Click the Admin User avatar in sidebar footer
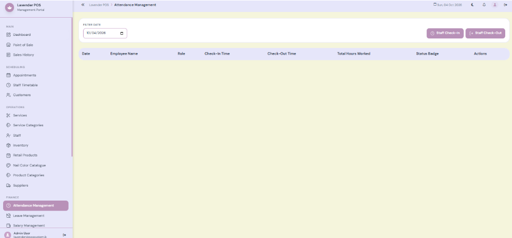Viewport: 512px width, 238px height. [x=8, y=235]
